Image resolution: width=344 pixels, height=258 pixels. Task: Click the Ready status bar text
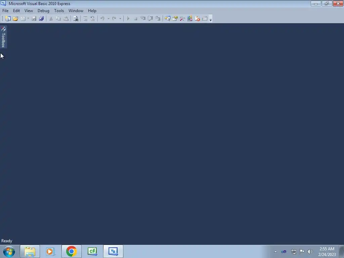click(7, 241)
